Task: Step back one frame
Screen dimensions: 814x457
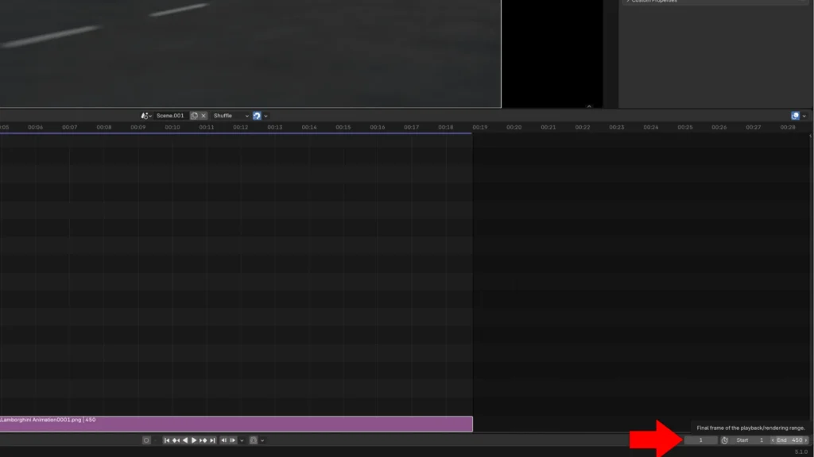Action: click(x=223, y=440)
